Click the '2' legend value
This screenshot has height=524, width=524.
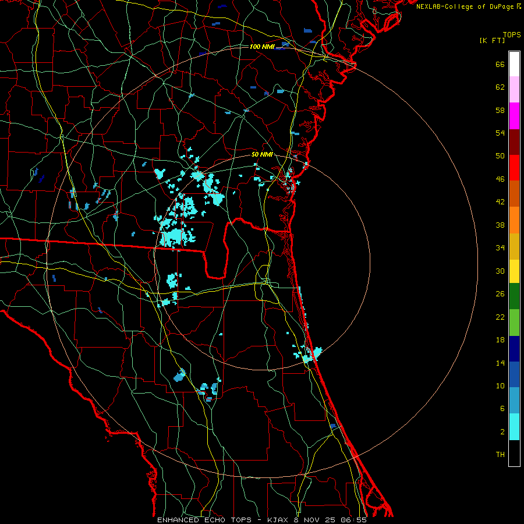(x=502, y=432)
